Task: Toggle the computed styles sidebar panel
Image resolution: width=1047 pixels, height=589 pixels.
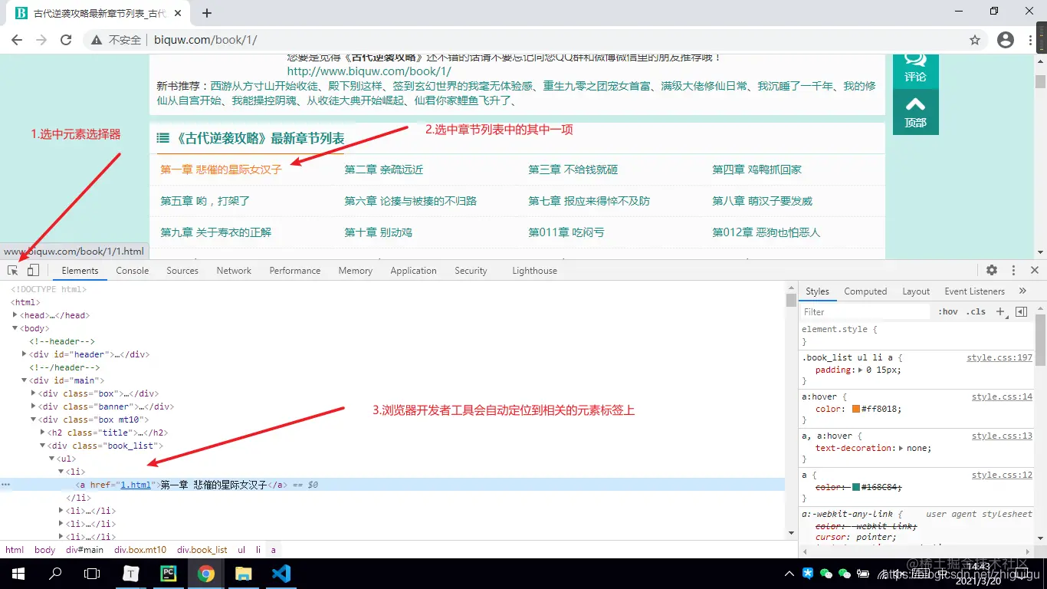Action: click(1021, 311)
